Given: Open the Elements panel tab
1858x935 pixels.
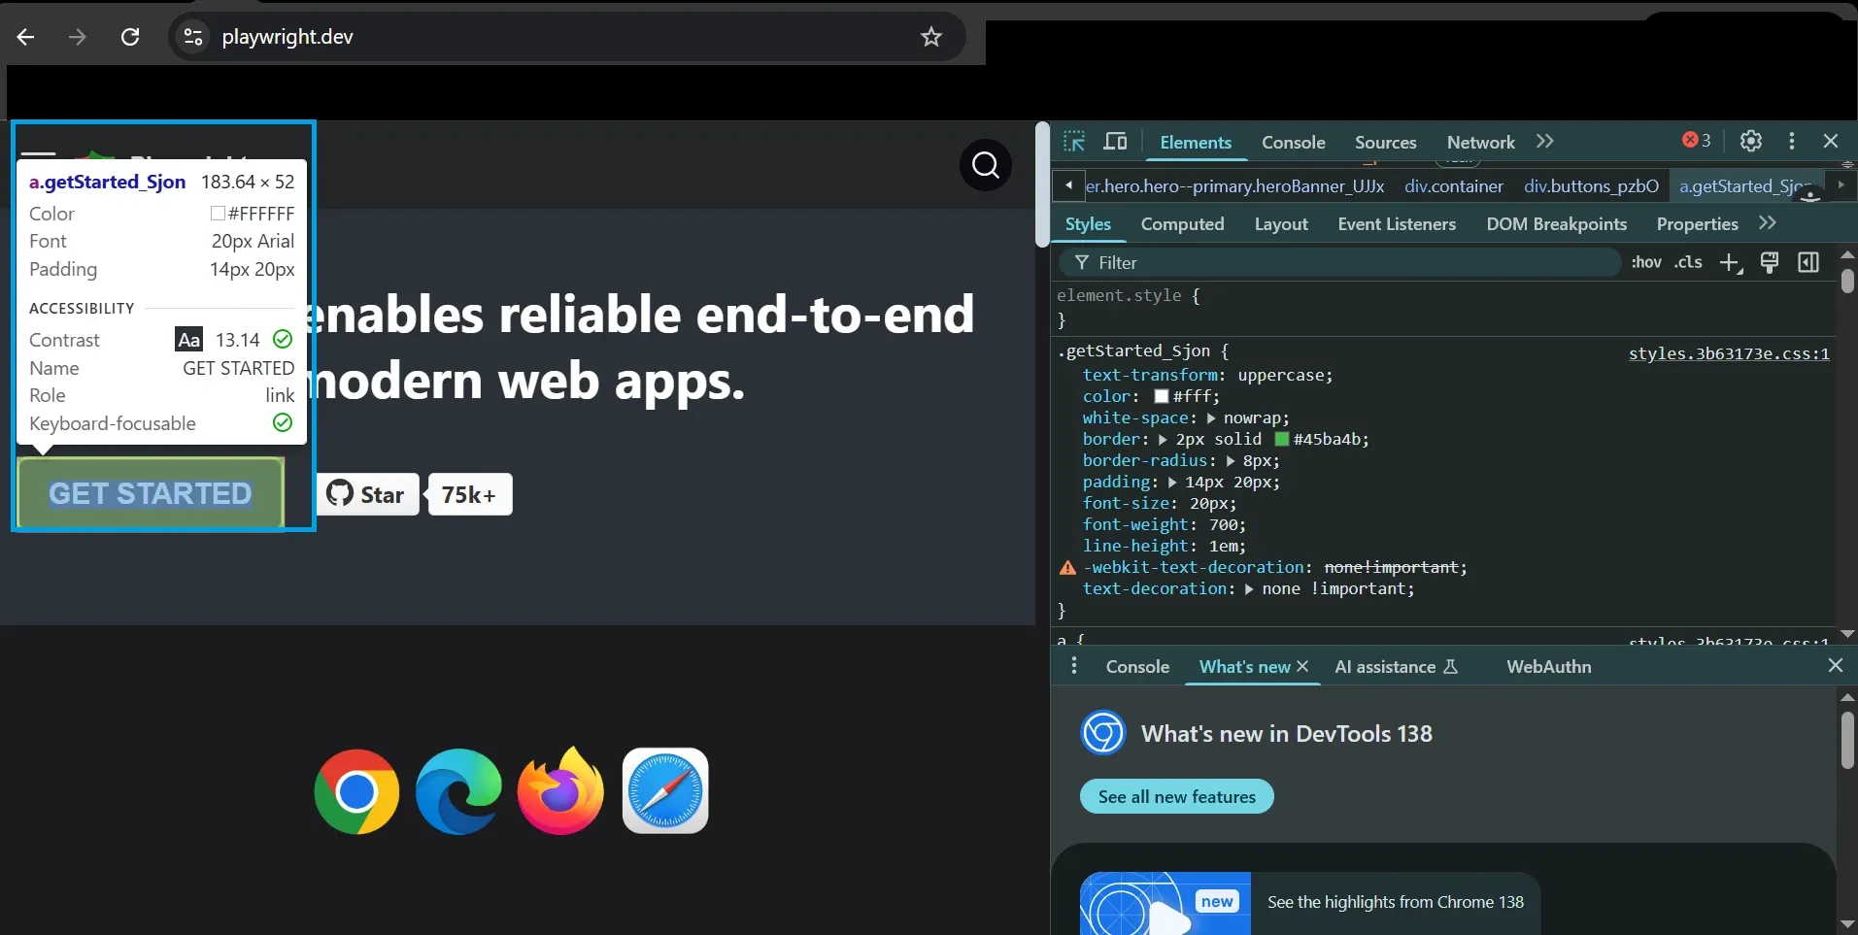Looking at the screenshot, I should click(x=1196, y=142).
